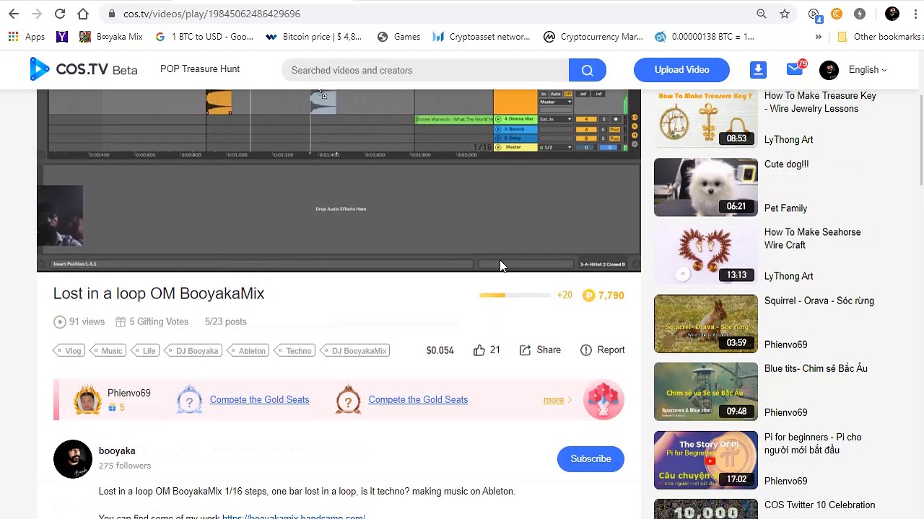Open the user profile avatar menu
The height and width of the screenshot is (519, 924).
pyautogui.click(x=829, y=70)
